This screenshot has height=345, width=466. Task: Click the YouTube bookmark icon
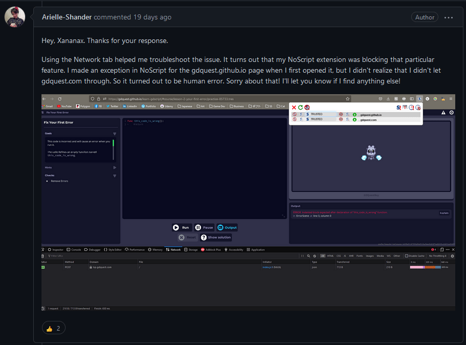pos(64,106)
